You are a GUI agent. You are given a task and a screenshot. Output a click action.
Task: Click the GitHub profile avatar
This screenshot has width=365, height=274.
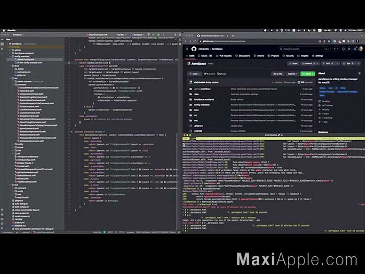361,49
